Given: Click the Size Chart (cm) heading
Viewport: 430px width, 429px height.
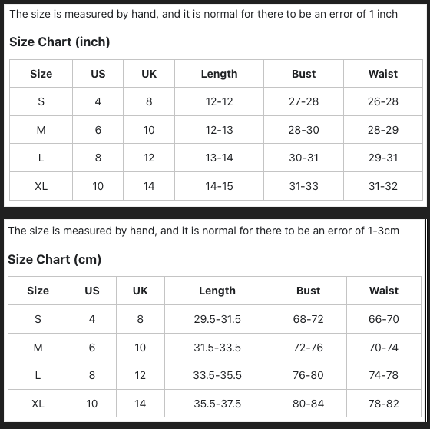Looking at the screenshot, I should pyautogui.click(x=55, y=259).
